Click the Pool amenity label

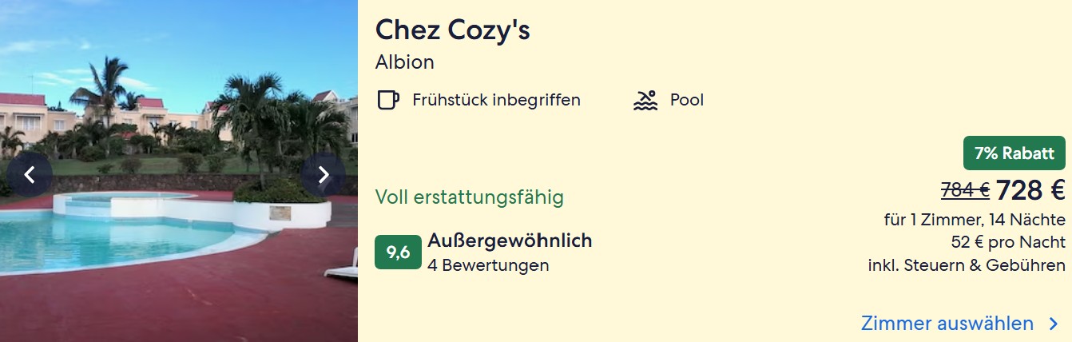[686, 101]
